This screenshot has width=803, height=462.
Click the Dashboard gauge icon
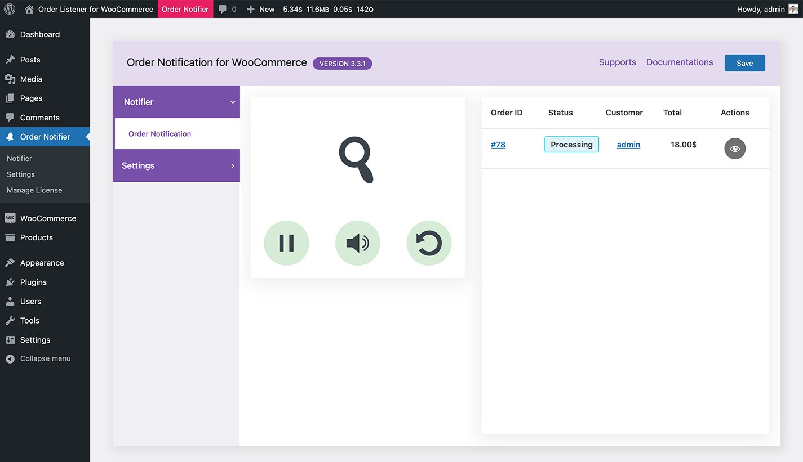click(x=10, y=34)
